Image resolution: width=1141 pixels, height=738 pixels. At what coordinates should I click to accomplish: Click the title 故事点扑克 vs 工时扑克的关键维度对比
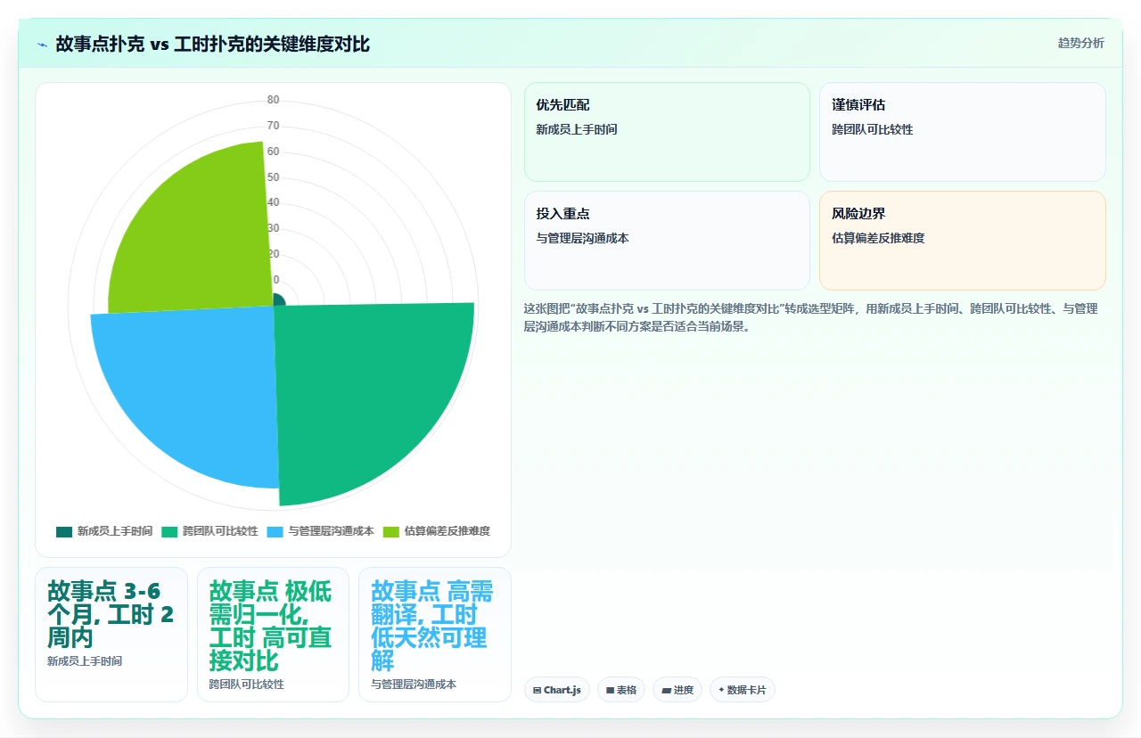click(x=212, y=44)
